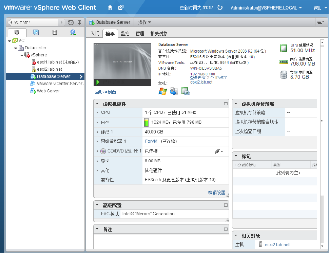This screenshot has width=329, height=253.
Task: Click the VM migrate icon beside Windows logo
Action: click(x=174, y=91)
